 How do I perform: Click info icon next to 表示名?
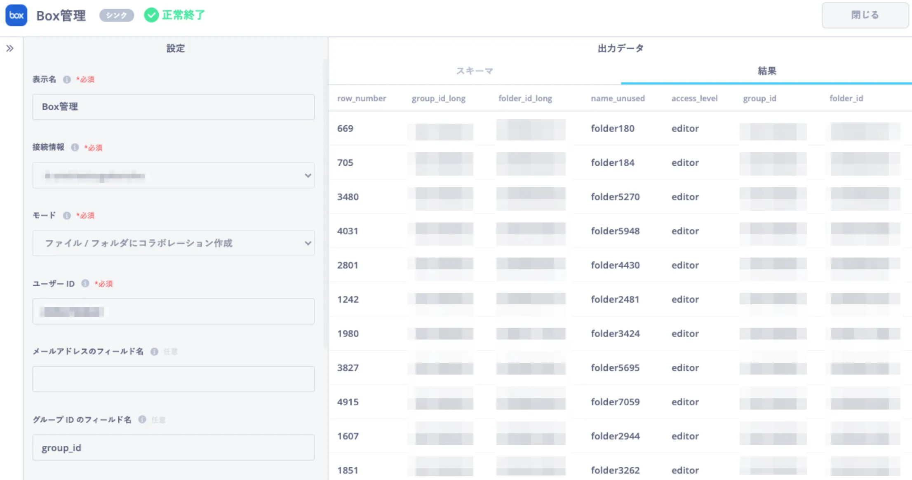pos(67,80)
